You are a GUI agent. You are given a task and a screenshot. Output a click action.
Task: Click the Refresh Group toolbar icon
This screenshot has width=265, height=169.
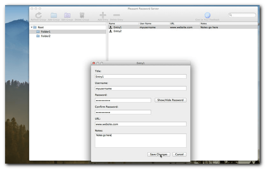[38, 15]
